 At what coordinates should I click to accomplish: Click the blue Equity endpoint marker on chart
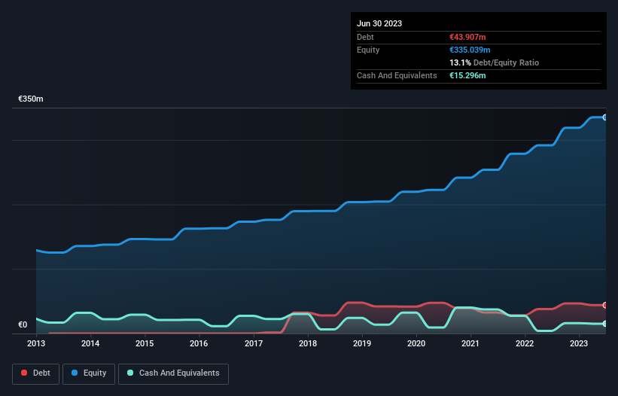pyautogui.click(x=604, y=117)
